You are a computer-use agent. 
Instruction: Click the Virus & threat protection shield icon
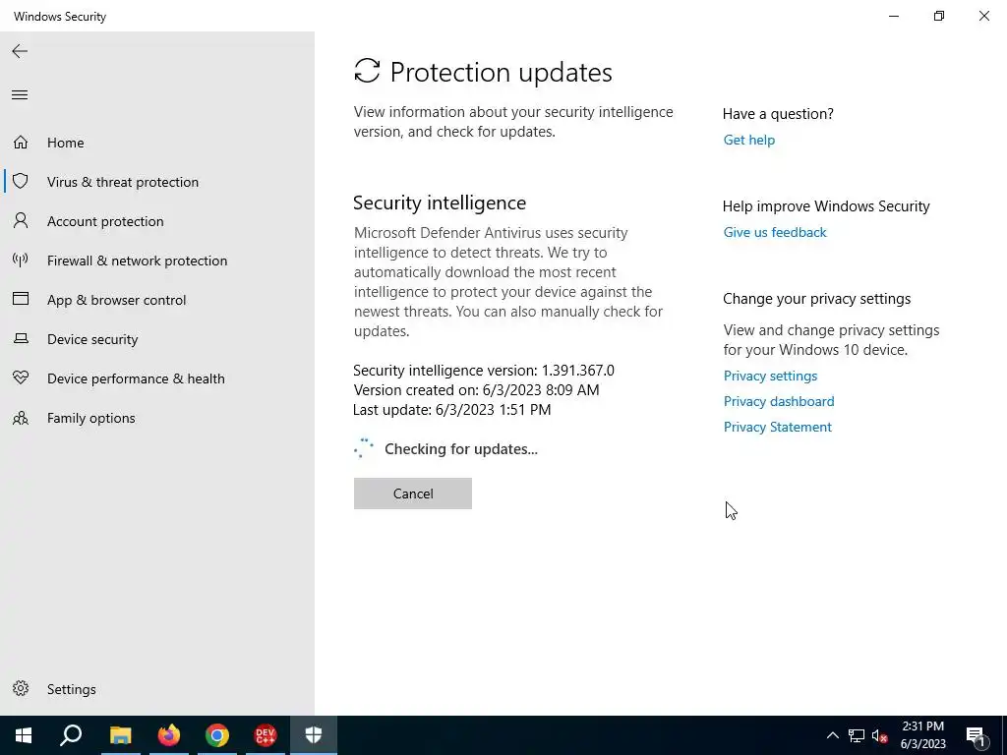(21, 181)
